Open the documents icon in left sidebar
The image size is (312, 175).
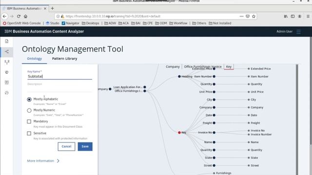pyautogui.click(x=7, y=41)
